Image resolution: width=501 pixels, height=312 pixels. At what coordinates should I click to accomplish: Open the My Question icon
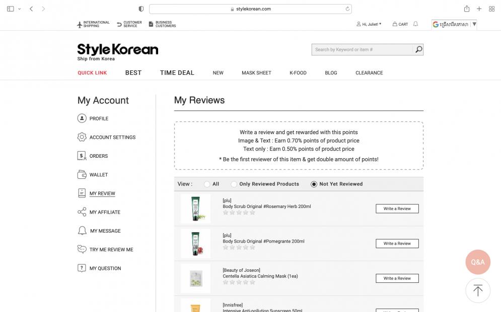[82, 268]
